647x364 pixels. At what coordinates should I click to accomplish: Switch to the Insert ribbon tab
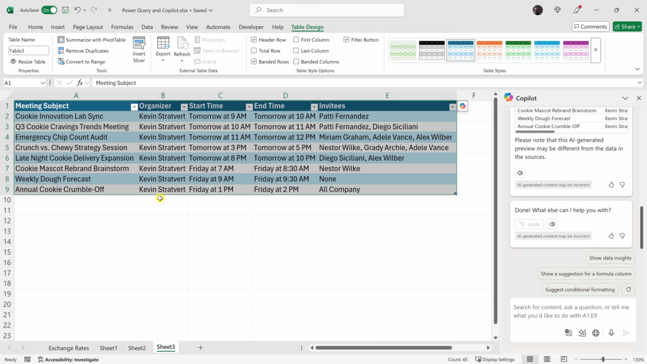pos(58,27)
